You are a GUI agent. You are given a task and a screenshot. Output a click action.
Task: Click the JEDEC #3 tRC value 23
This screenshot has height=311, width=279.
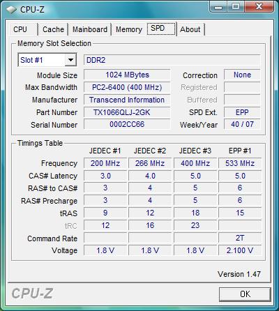(x=195, y=225)
